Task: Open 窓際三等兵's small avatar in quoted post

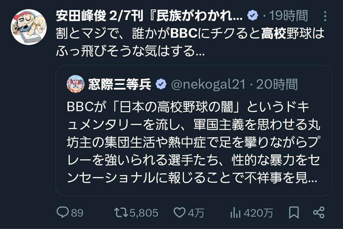Action: point(75,85)
